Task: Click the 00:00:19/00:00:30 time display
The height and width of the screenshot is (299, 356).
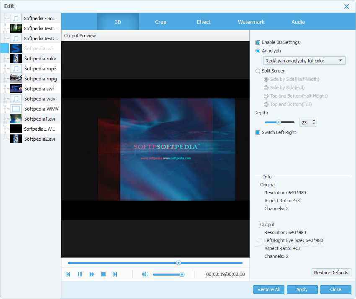Action: pyautogui.click(x=225, y=274)
